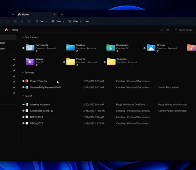Click the Word icon of Sustainability Research Draft
Viewport: 196px width, 170px height.
pyautogui.click(x=27, y=87)
